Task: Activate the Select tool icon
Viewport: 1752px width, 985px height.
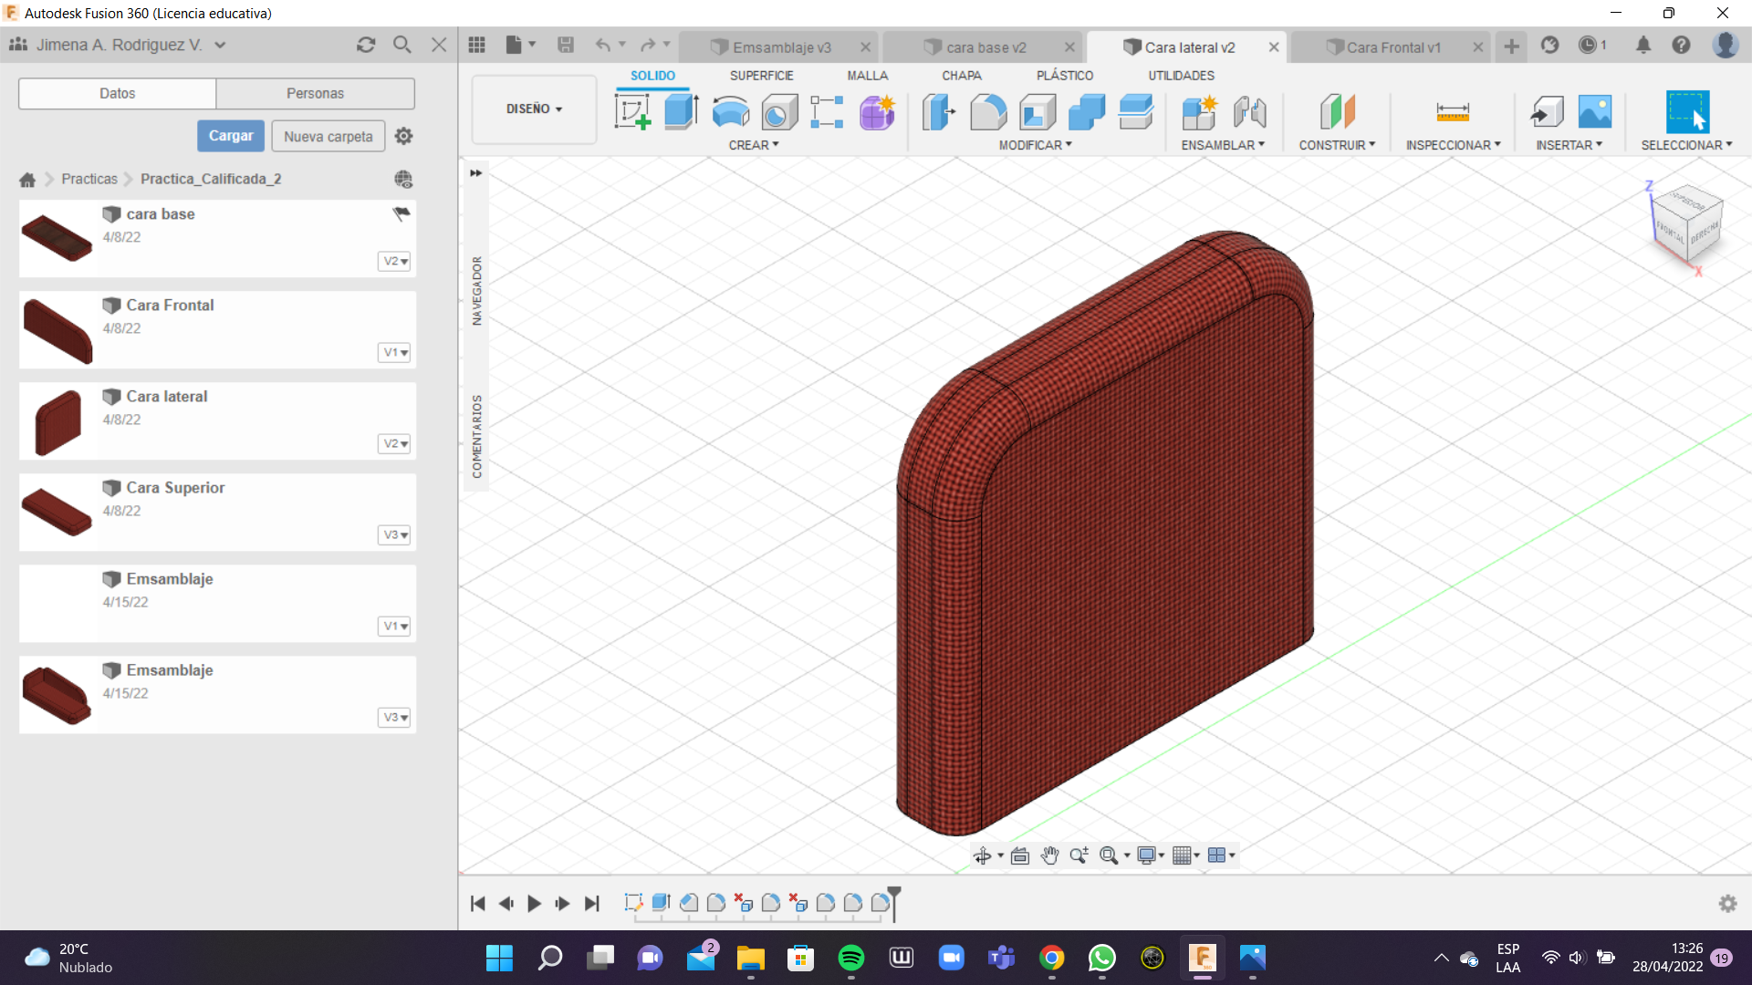Action: pos(1687,112)
